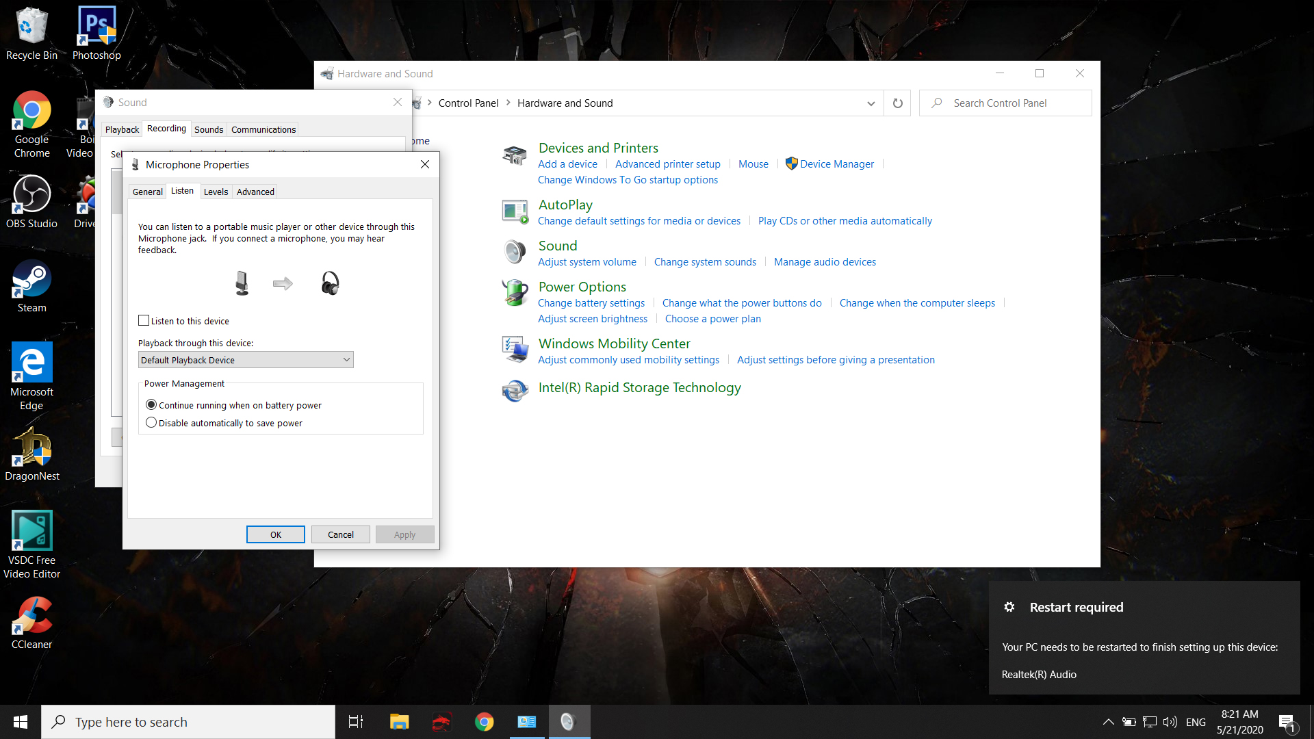Viewport: 1314px width, 739px height.
Task: Open the CCleaner desktop icon
Action: coord(31,623)
